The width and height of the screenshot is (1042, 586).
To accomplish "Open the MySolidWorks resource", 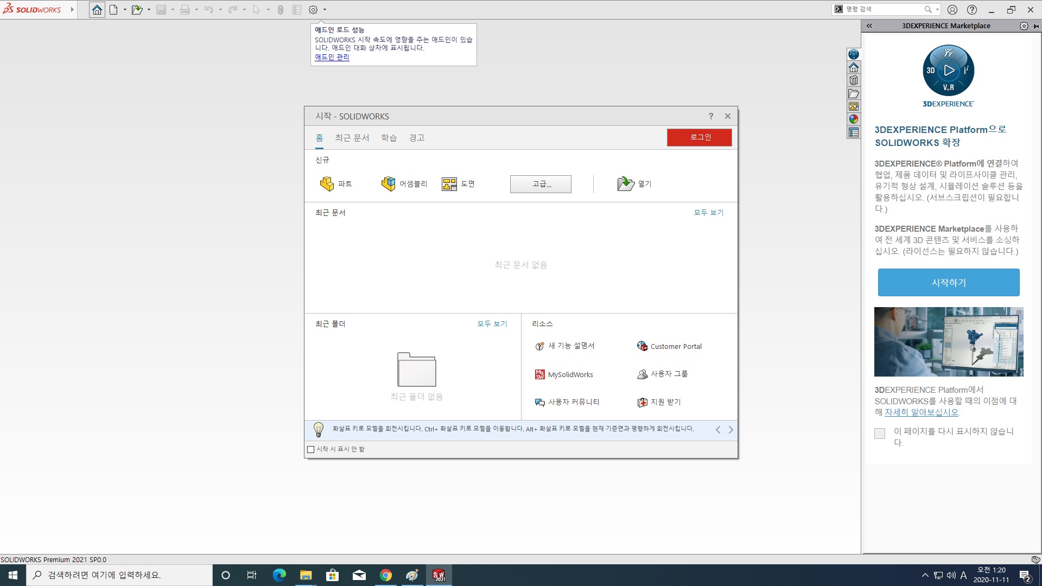I will (564, 374).
